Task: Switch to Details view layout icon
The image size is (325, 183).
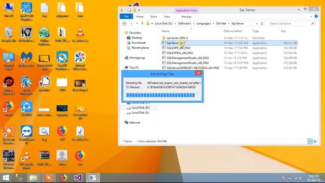Action: [x=310, y=141]
